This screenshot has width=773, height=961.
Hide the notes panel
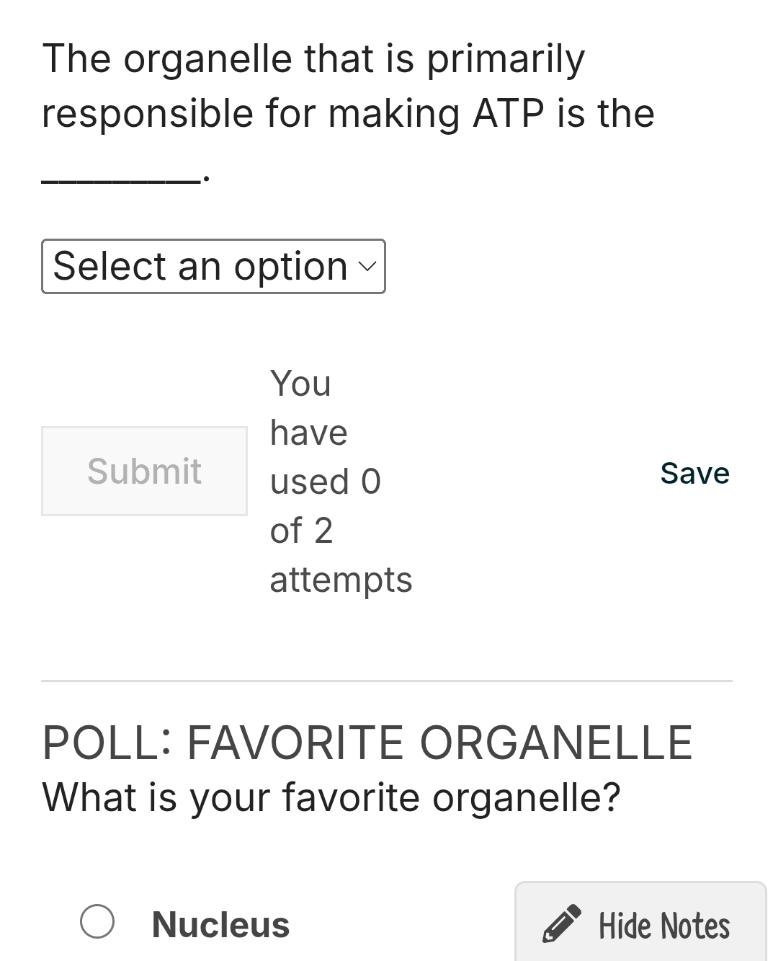(640, 925)
